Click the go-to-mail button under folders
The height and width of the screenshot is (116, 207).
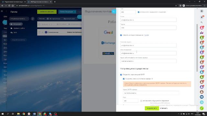tap(18, 40)
